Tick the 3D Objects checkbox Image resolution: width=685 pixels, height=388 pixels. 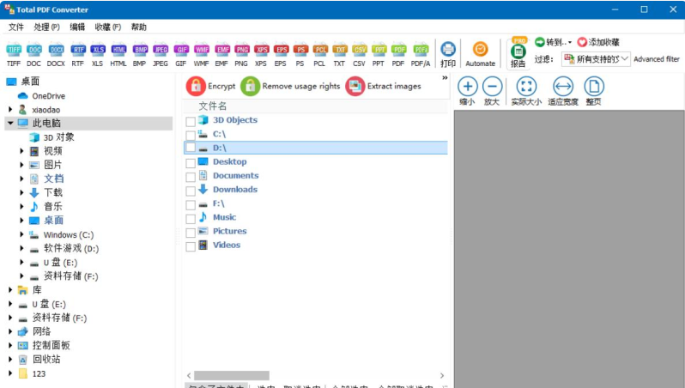[x=191, y=121]
